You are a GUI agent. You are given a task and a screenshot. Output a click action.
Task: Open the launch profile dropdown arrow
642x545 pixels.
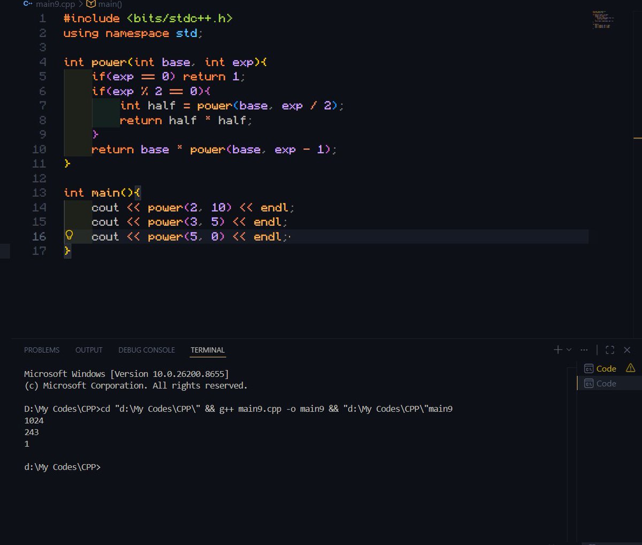point(569,350)
